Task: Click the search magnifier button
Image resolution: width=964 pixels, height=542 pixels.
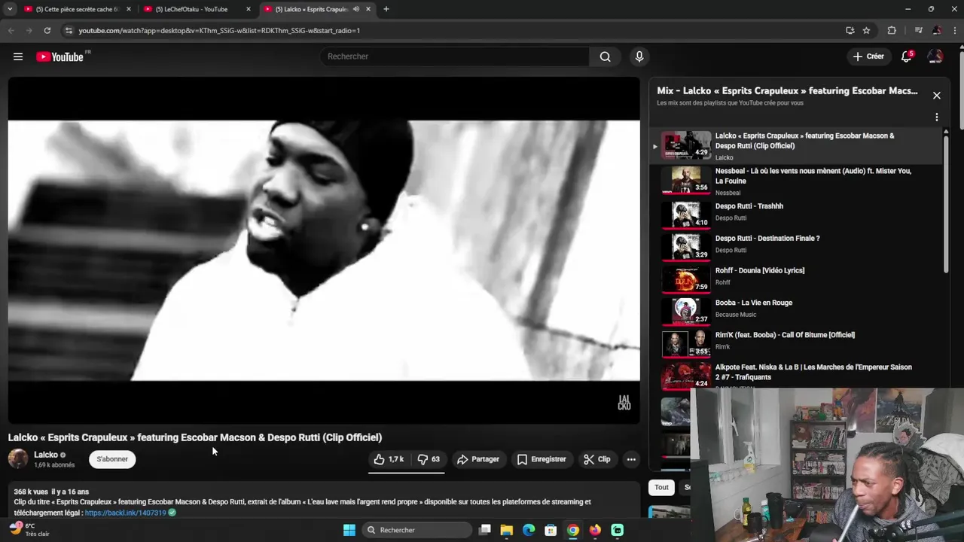Action: pos(605,56)
